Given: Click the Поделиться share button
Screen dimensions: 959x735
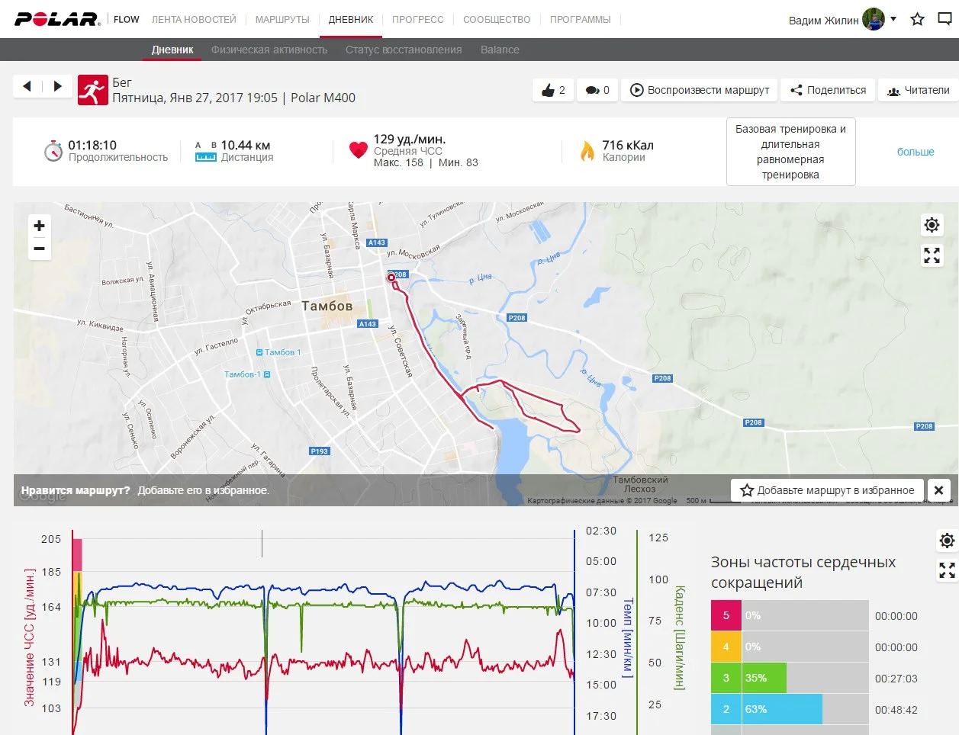Looking at the screenshot, I should click(x=828, y=90).
